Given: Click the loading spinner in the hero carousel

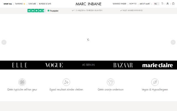Looking at the screenshot, I should pos(88,40).
